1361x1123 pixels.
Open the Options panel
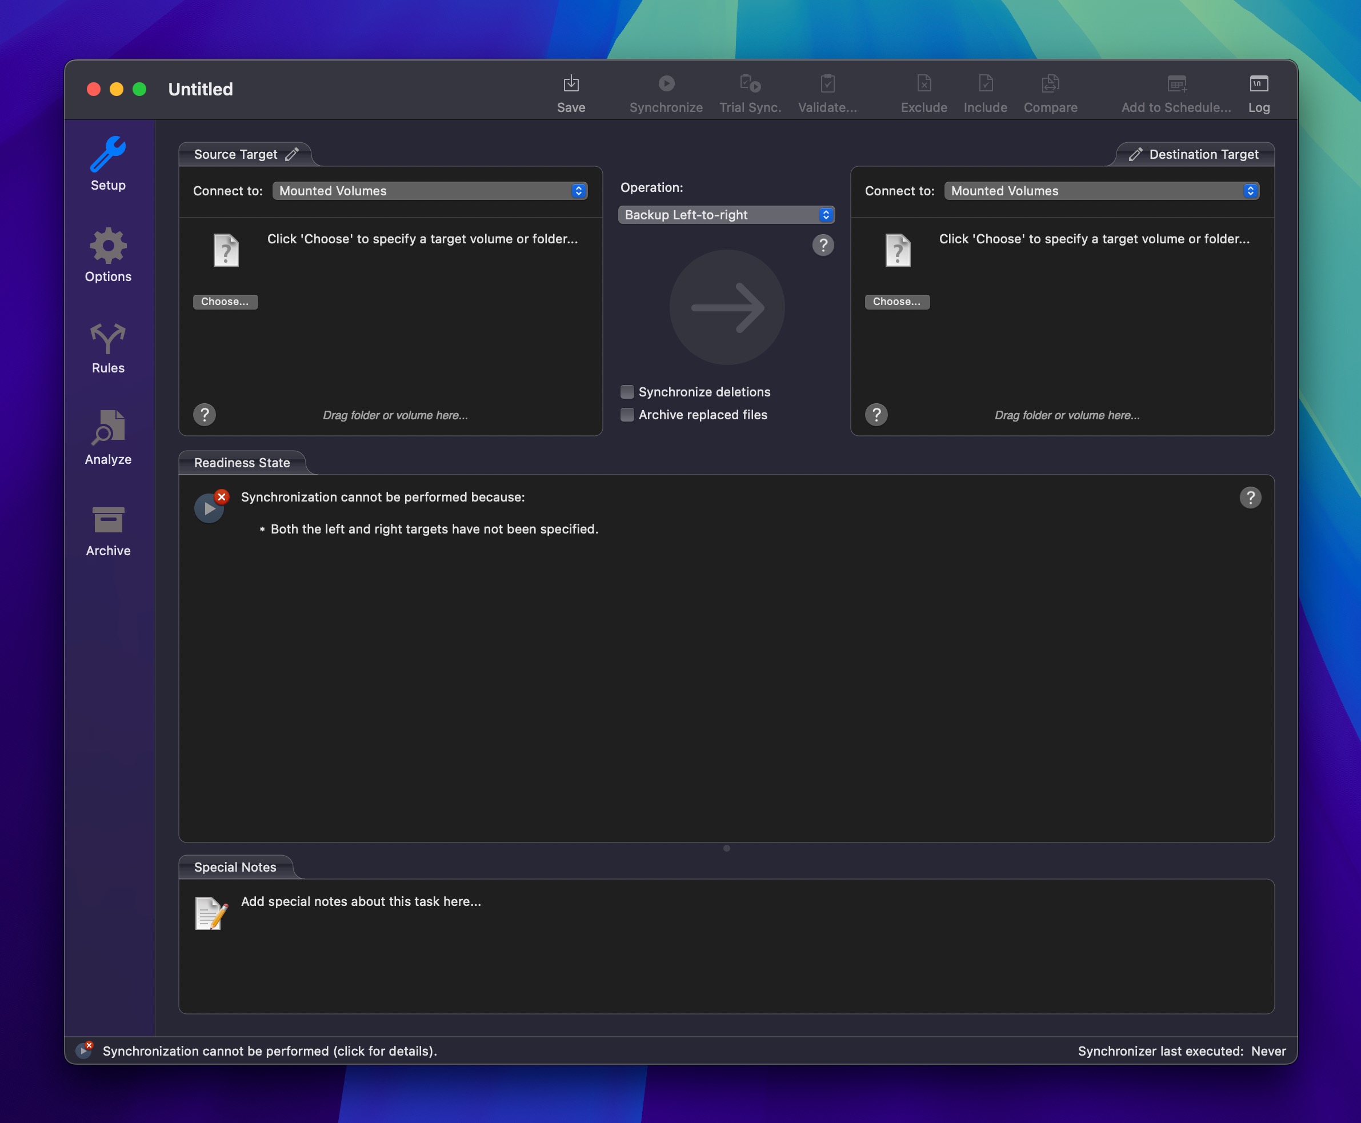(x=108, y=255)
